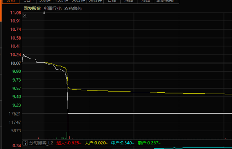Click the tallest green volume bar

pyautogui.click(x=68, y=126)
